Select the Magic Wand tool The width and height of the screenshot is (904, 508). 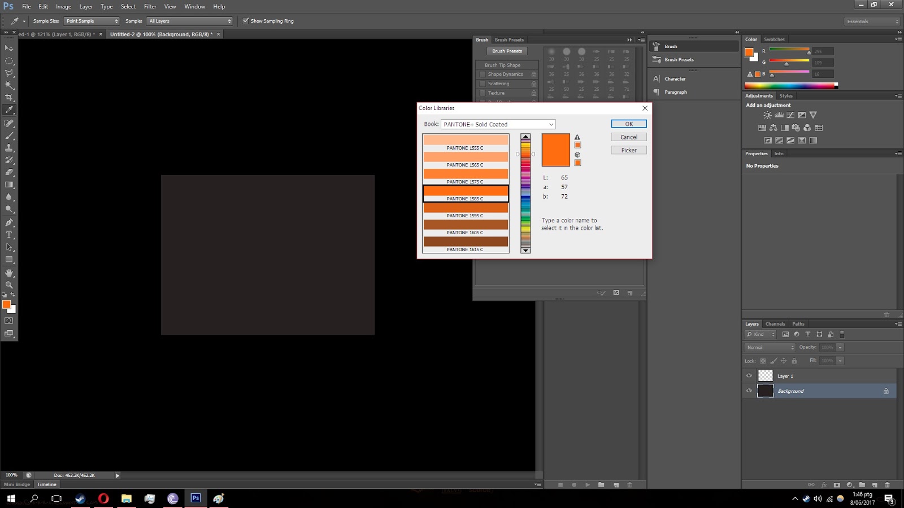coord(9,85)
